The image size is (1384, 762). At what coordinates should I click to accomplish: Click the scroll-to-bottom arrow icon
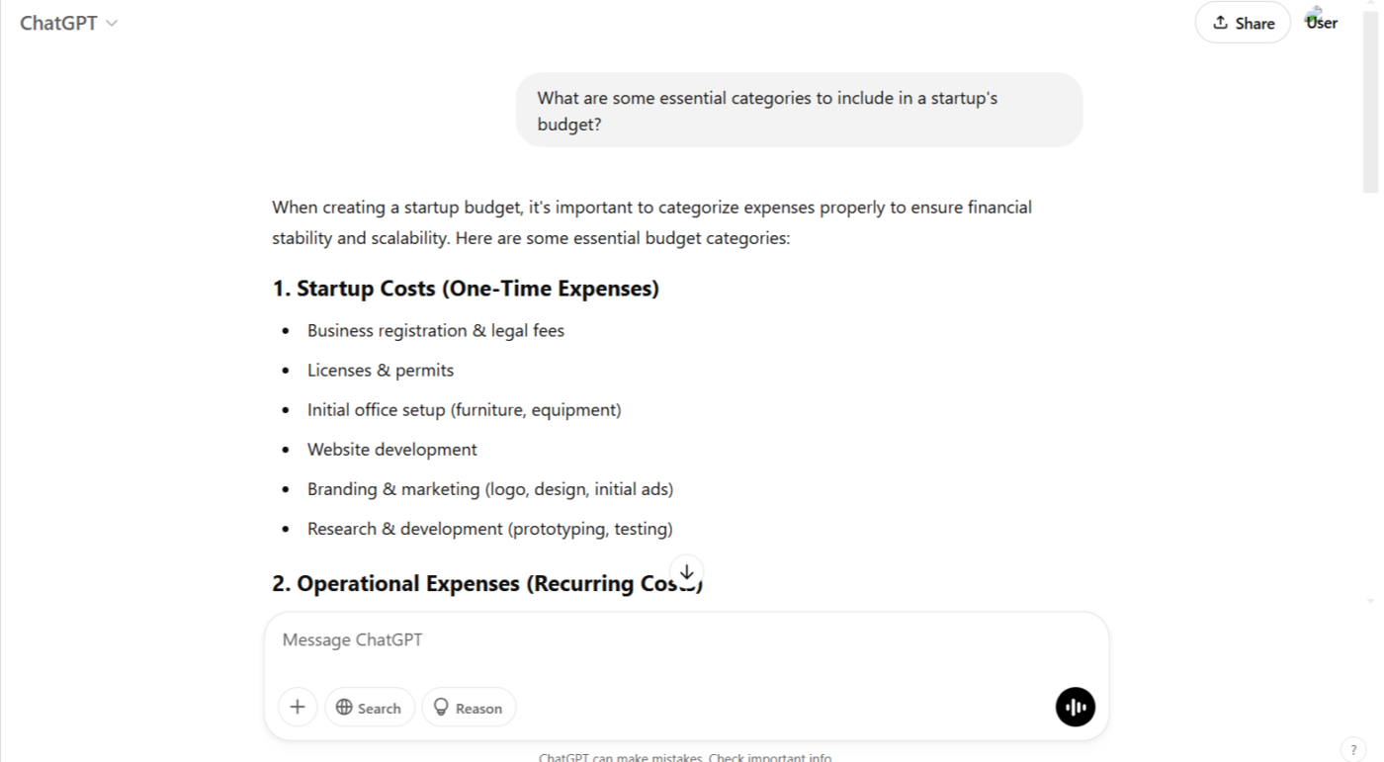[x=686, y=573]
